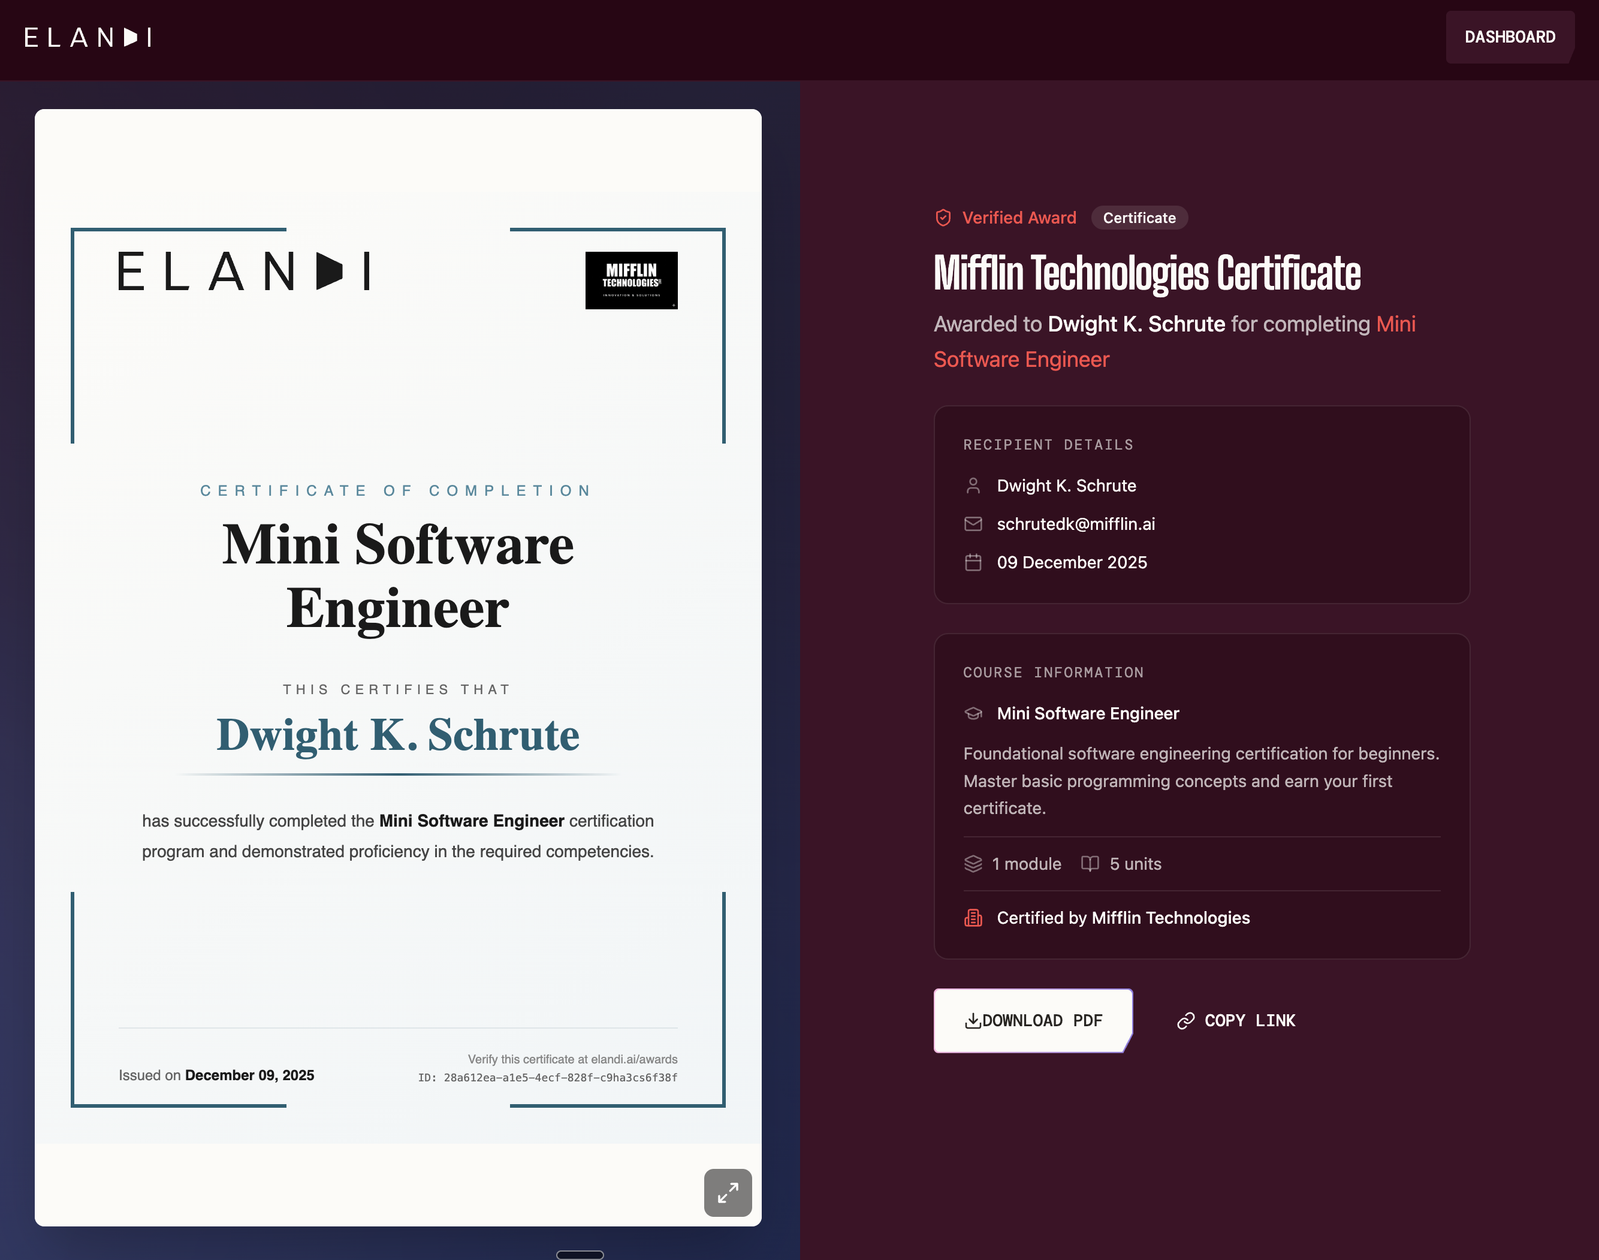Copy the certificate link

1236,1020
